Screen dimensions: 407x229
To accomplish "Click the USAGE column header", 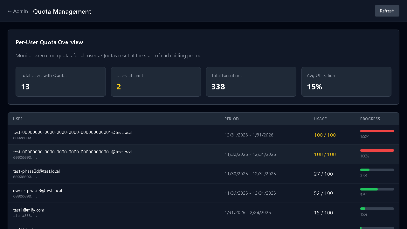I will tap(320, 119).
